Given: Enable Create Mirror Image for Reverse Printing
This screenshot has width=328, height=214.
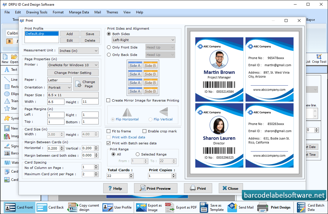Looking at the screenshot, I should tap(108, 100).
